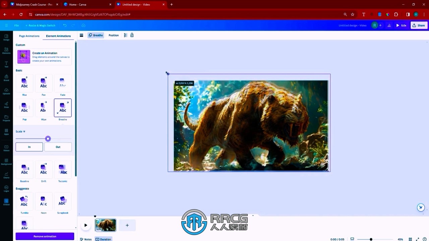429x241 pixels.
Task: Open a new Chrome tab
Action: pyautogui.click(x=172, y=4)
